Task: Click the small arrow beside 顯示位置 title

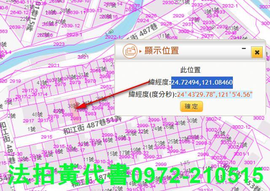Action: pos(140,51)
